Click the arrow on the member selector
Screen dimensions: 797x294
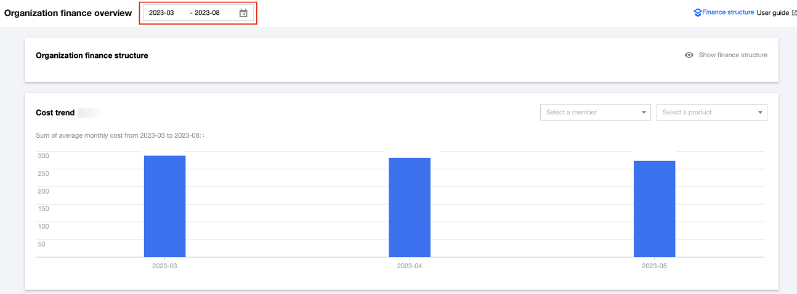[644, 113]
